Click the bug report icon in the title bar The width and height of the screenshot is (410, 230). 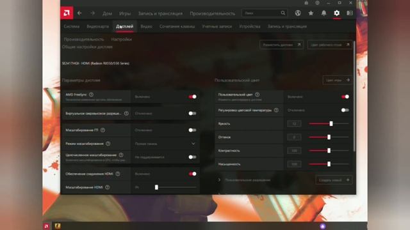tap(306, 3)
